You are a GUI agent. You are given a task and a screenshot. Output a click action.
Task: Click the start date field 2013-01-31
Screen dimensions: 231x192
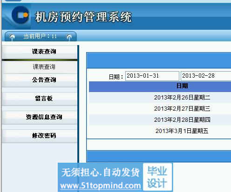(152, 76)
